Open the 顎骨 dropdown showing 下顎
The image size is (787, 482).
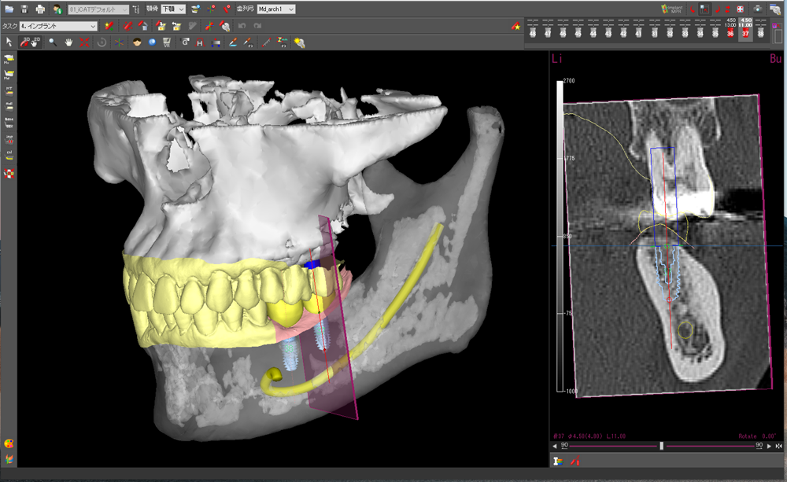(x=173, y=9)
